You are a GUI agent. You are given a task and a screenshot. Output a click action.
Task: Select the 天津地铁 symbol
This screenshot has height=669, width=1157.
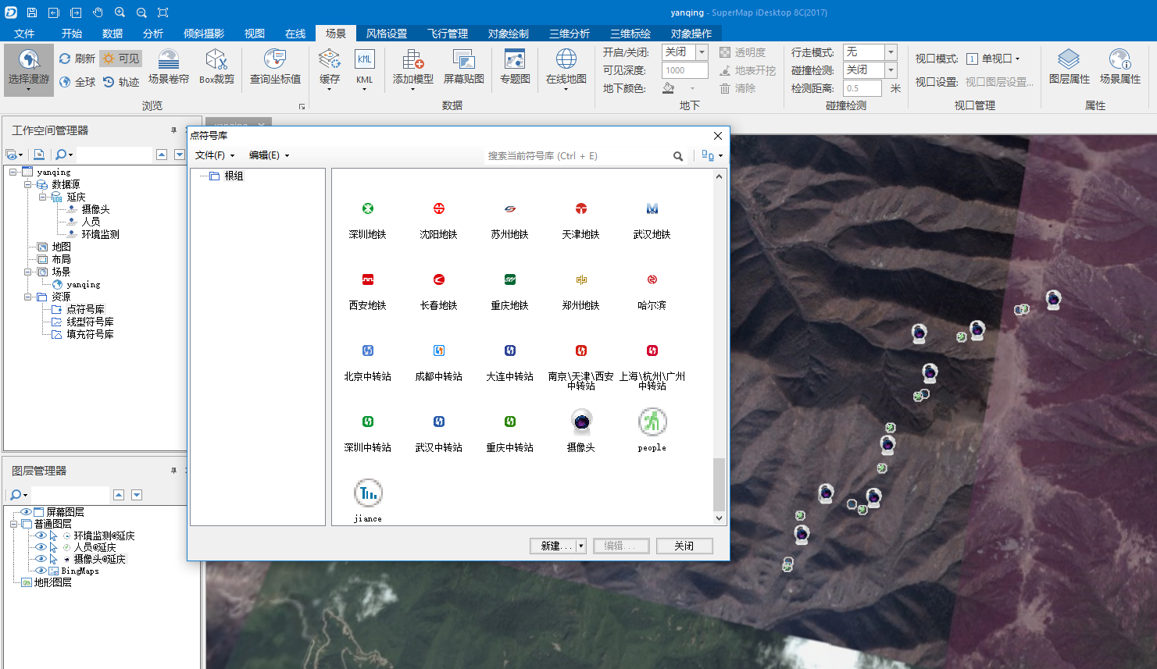click(581, 220)
